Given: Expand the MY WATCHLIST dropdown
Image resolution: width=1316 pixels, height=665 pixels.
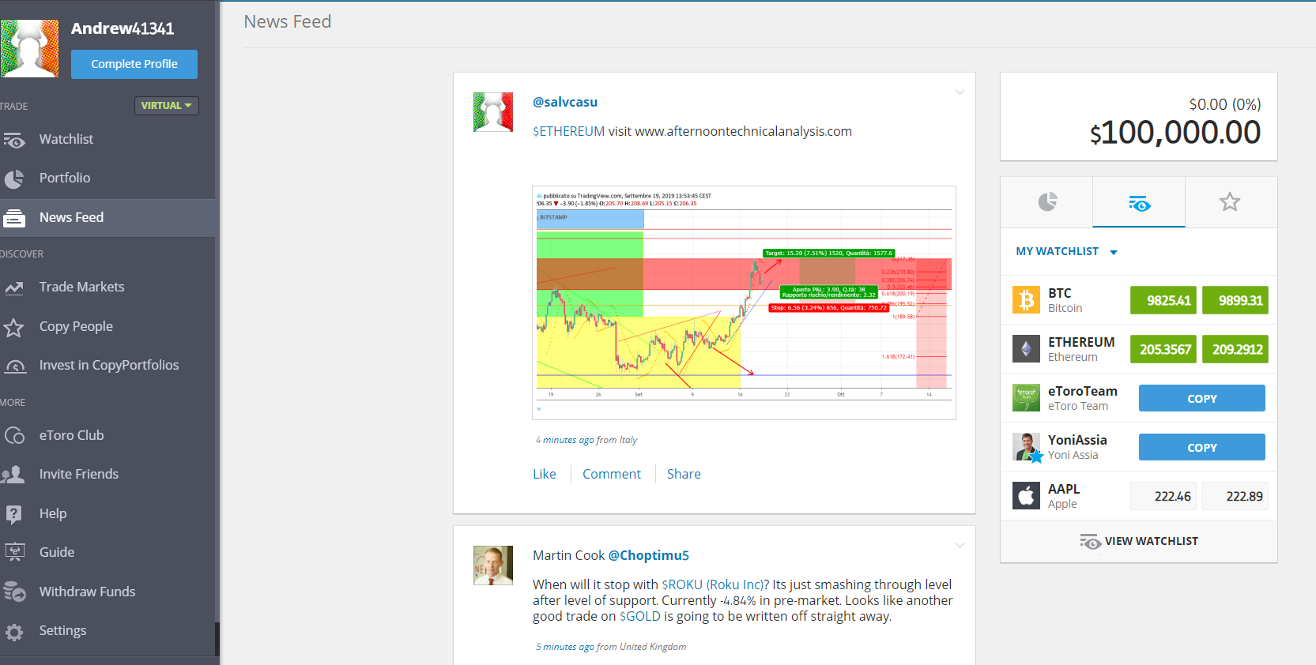Looking at the screenshot, I should coord(1066,251).
